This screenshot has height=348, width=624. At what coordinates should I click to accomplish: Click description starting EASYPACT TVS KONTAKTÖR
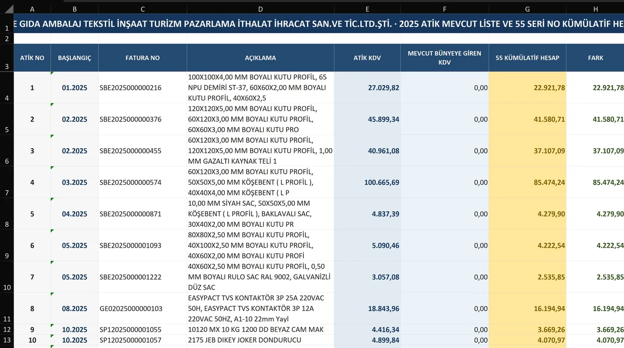pyautogui.click(x=260, y=309)
